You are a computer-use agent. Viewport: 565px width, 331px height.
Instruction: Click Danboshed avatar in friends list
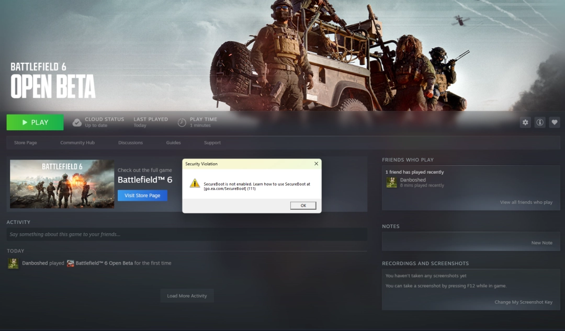point(391,182)
